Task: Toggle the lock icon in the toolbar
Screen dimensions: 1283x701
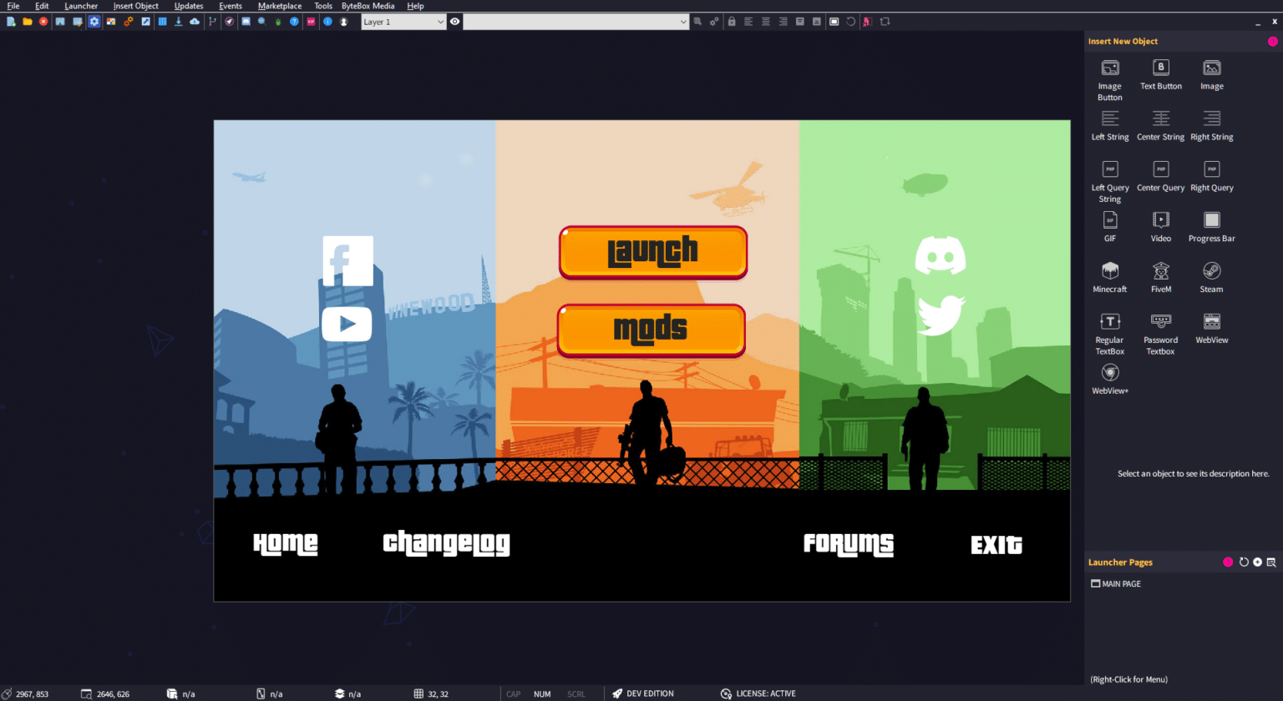Action: (731, 21)
